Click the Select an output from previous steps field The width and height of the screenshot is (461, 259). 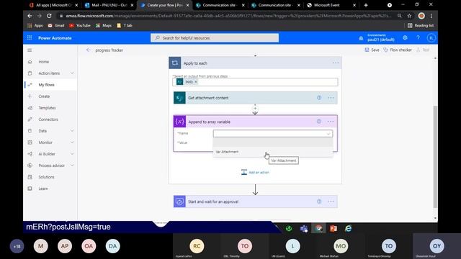(x=255, y=82)
